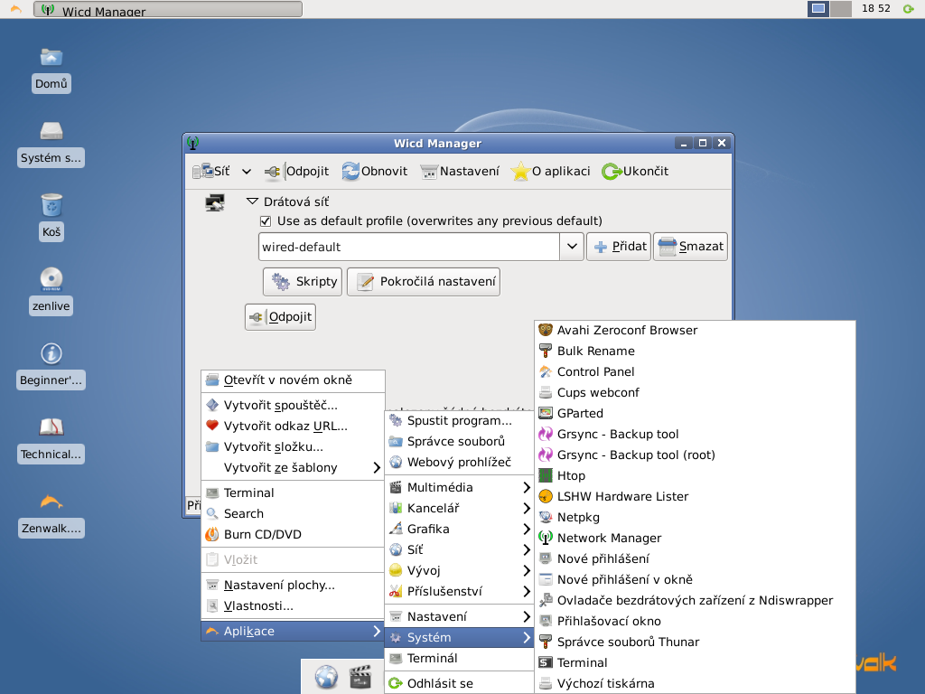Launch Bulk Rename
The height and width of the screenshot is (694, 925).
tap(695, 352)
